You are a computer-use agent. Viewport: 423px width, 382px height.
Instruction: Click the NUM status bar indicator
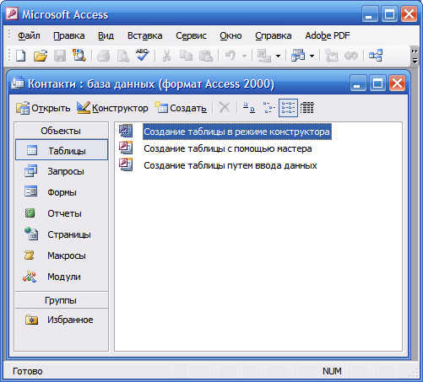pos(332,371)
